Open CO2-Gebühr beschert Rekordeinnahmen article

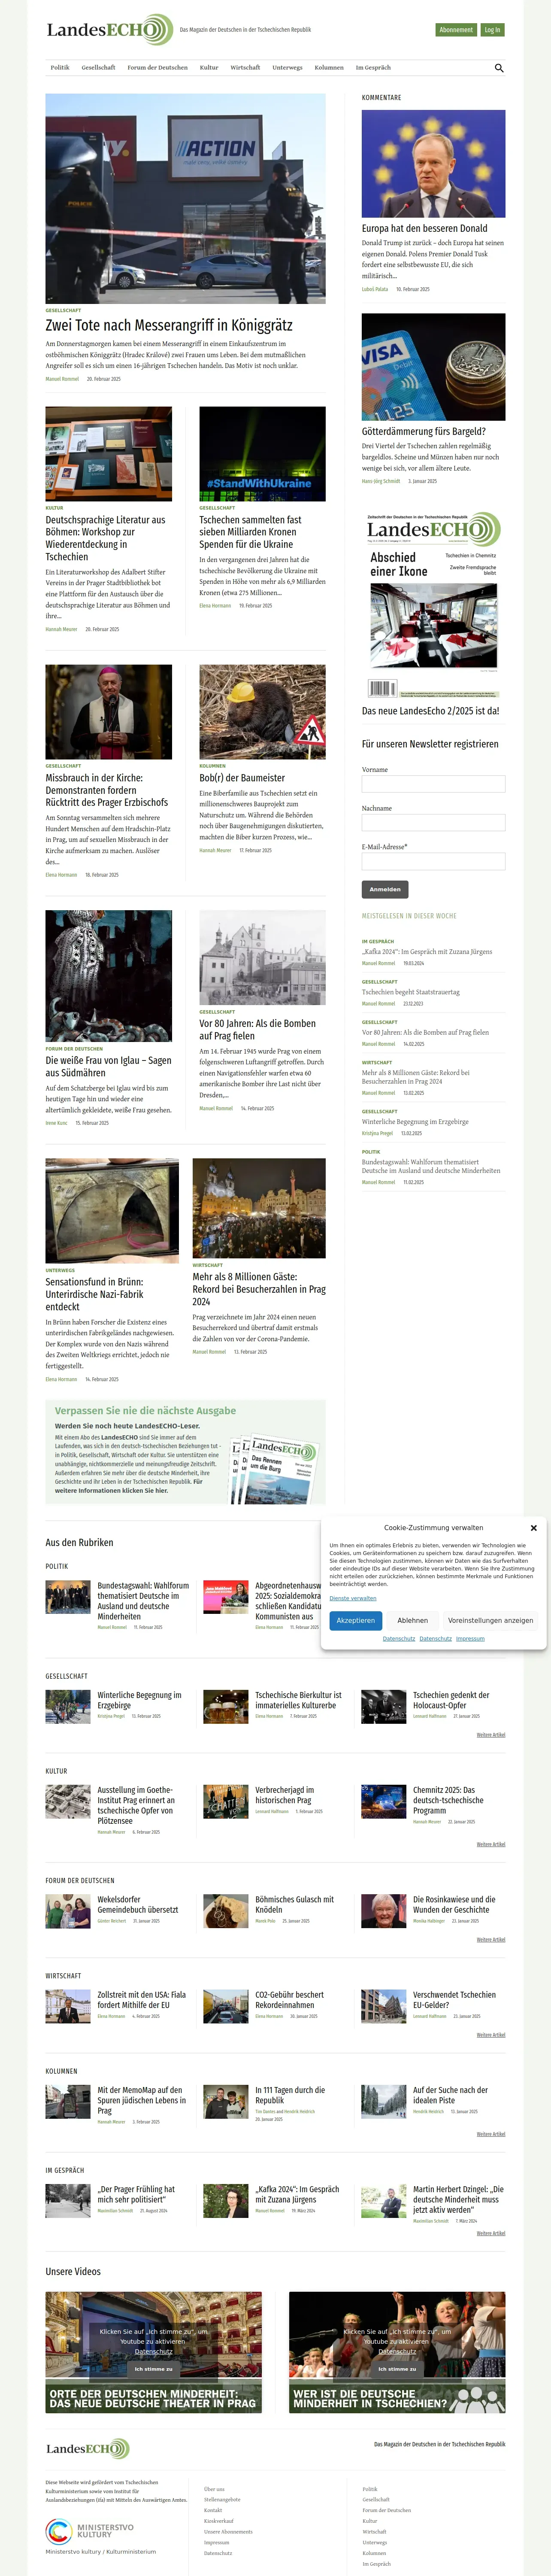click(289, 1999)
